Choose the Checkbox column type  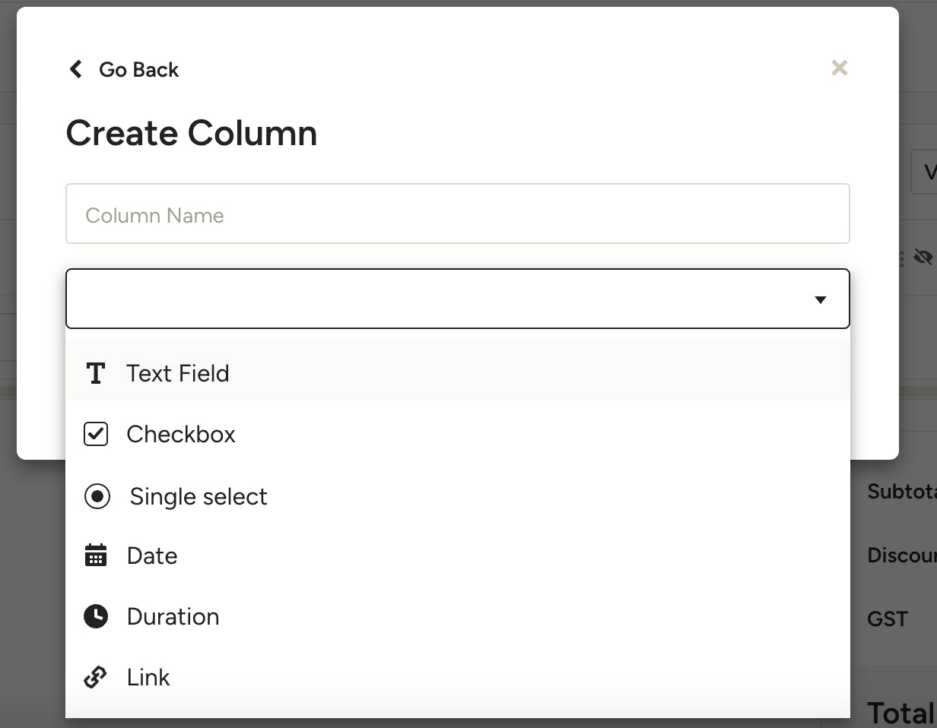pyautogui.click(x=181, y=434)
